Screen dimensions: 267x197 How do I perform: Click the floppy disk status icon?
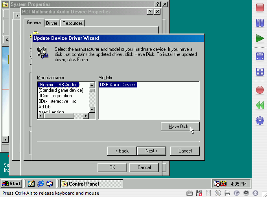pyautogui.click(x=199, y=193)
